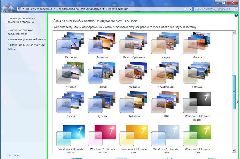Select the Индия theme

coord(166,45)
